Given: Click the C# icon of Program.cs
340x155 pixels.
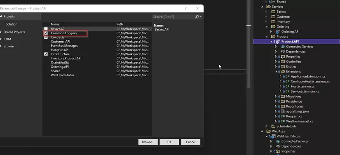Looking at the screenshot, I should tap(283, 116).
